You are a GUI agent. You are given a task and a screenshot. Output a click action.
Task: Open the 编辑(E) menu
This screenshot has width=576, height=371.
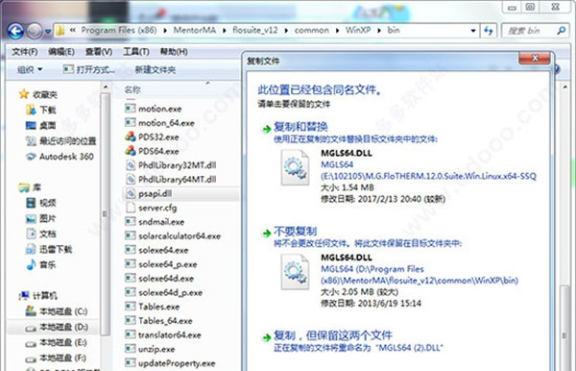(x=61, y=52)
